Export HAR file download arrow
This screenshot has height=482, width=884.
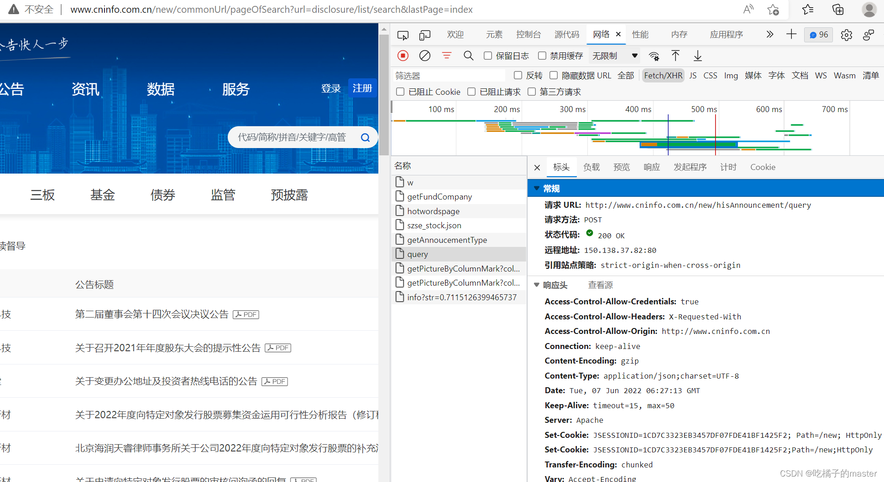tap(698, 56)
